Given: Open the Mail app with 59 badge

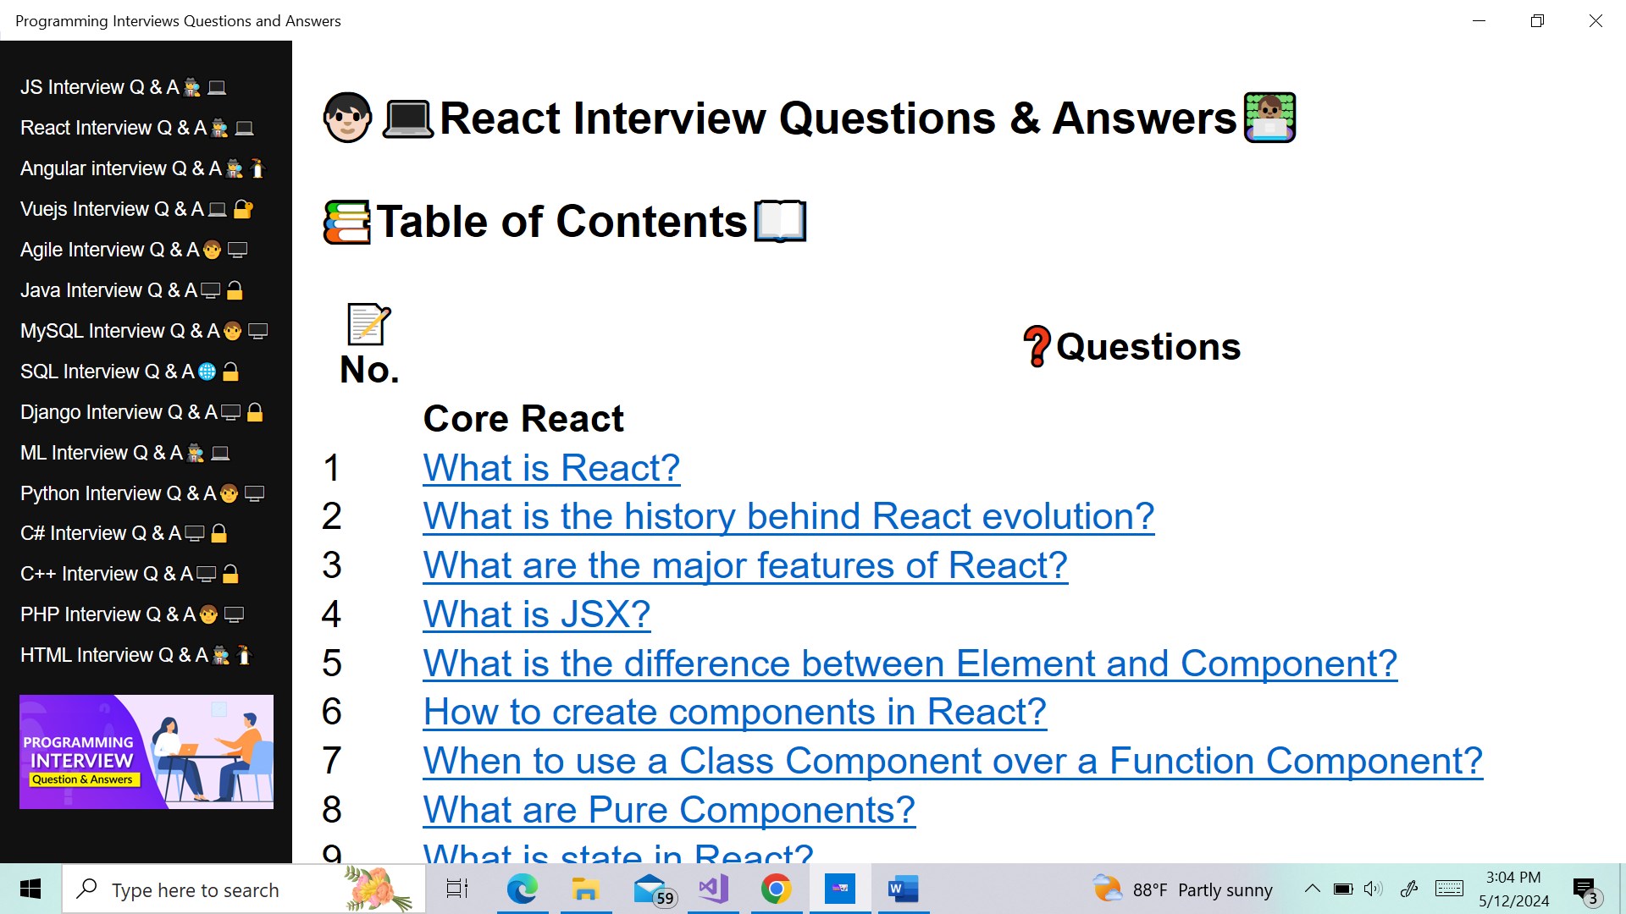Looking at the screenshot, I should click(x=650, y=889).
